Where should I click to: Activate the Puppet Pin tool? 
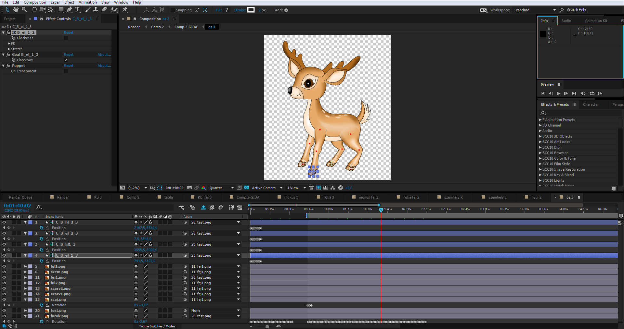pyautogui.click(x=125, y=10)
